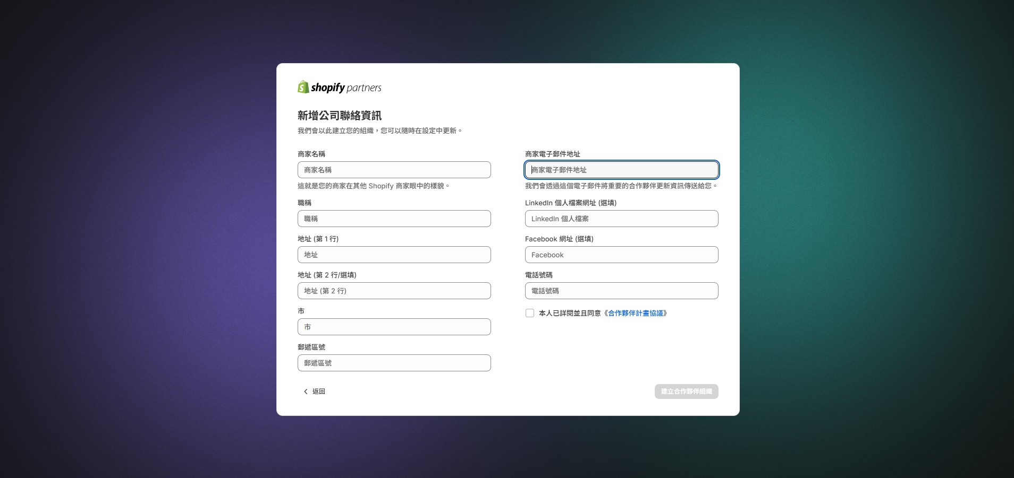Click the 電話號碼 field label

tap(539, 275)
